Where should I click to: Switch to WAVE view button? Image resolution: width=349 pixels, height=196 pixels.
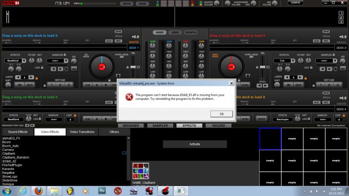pyautogui.click(x=143, y=3)
